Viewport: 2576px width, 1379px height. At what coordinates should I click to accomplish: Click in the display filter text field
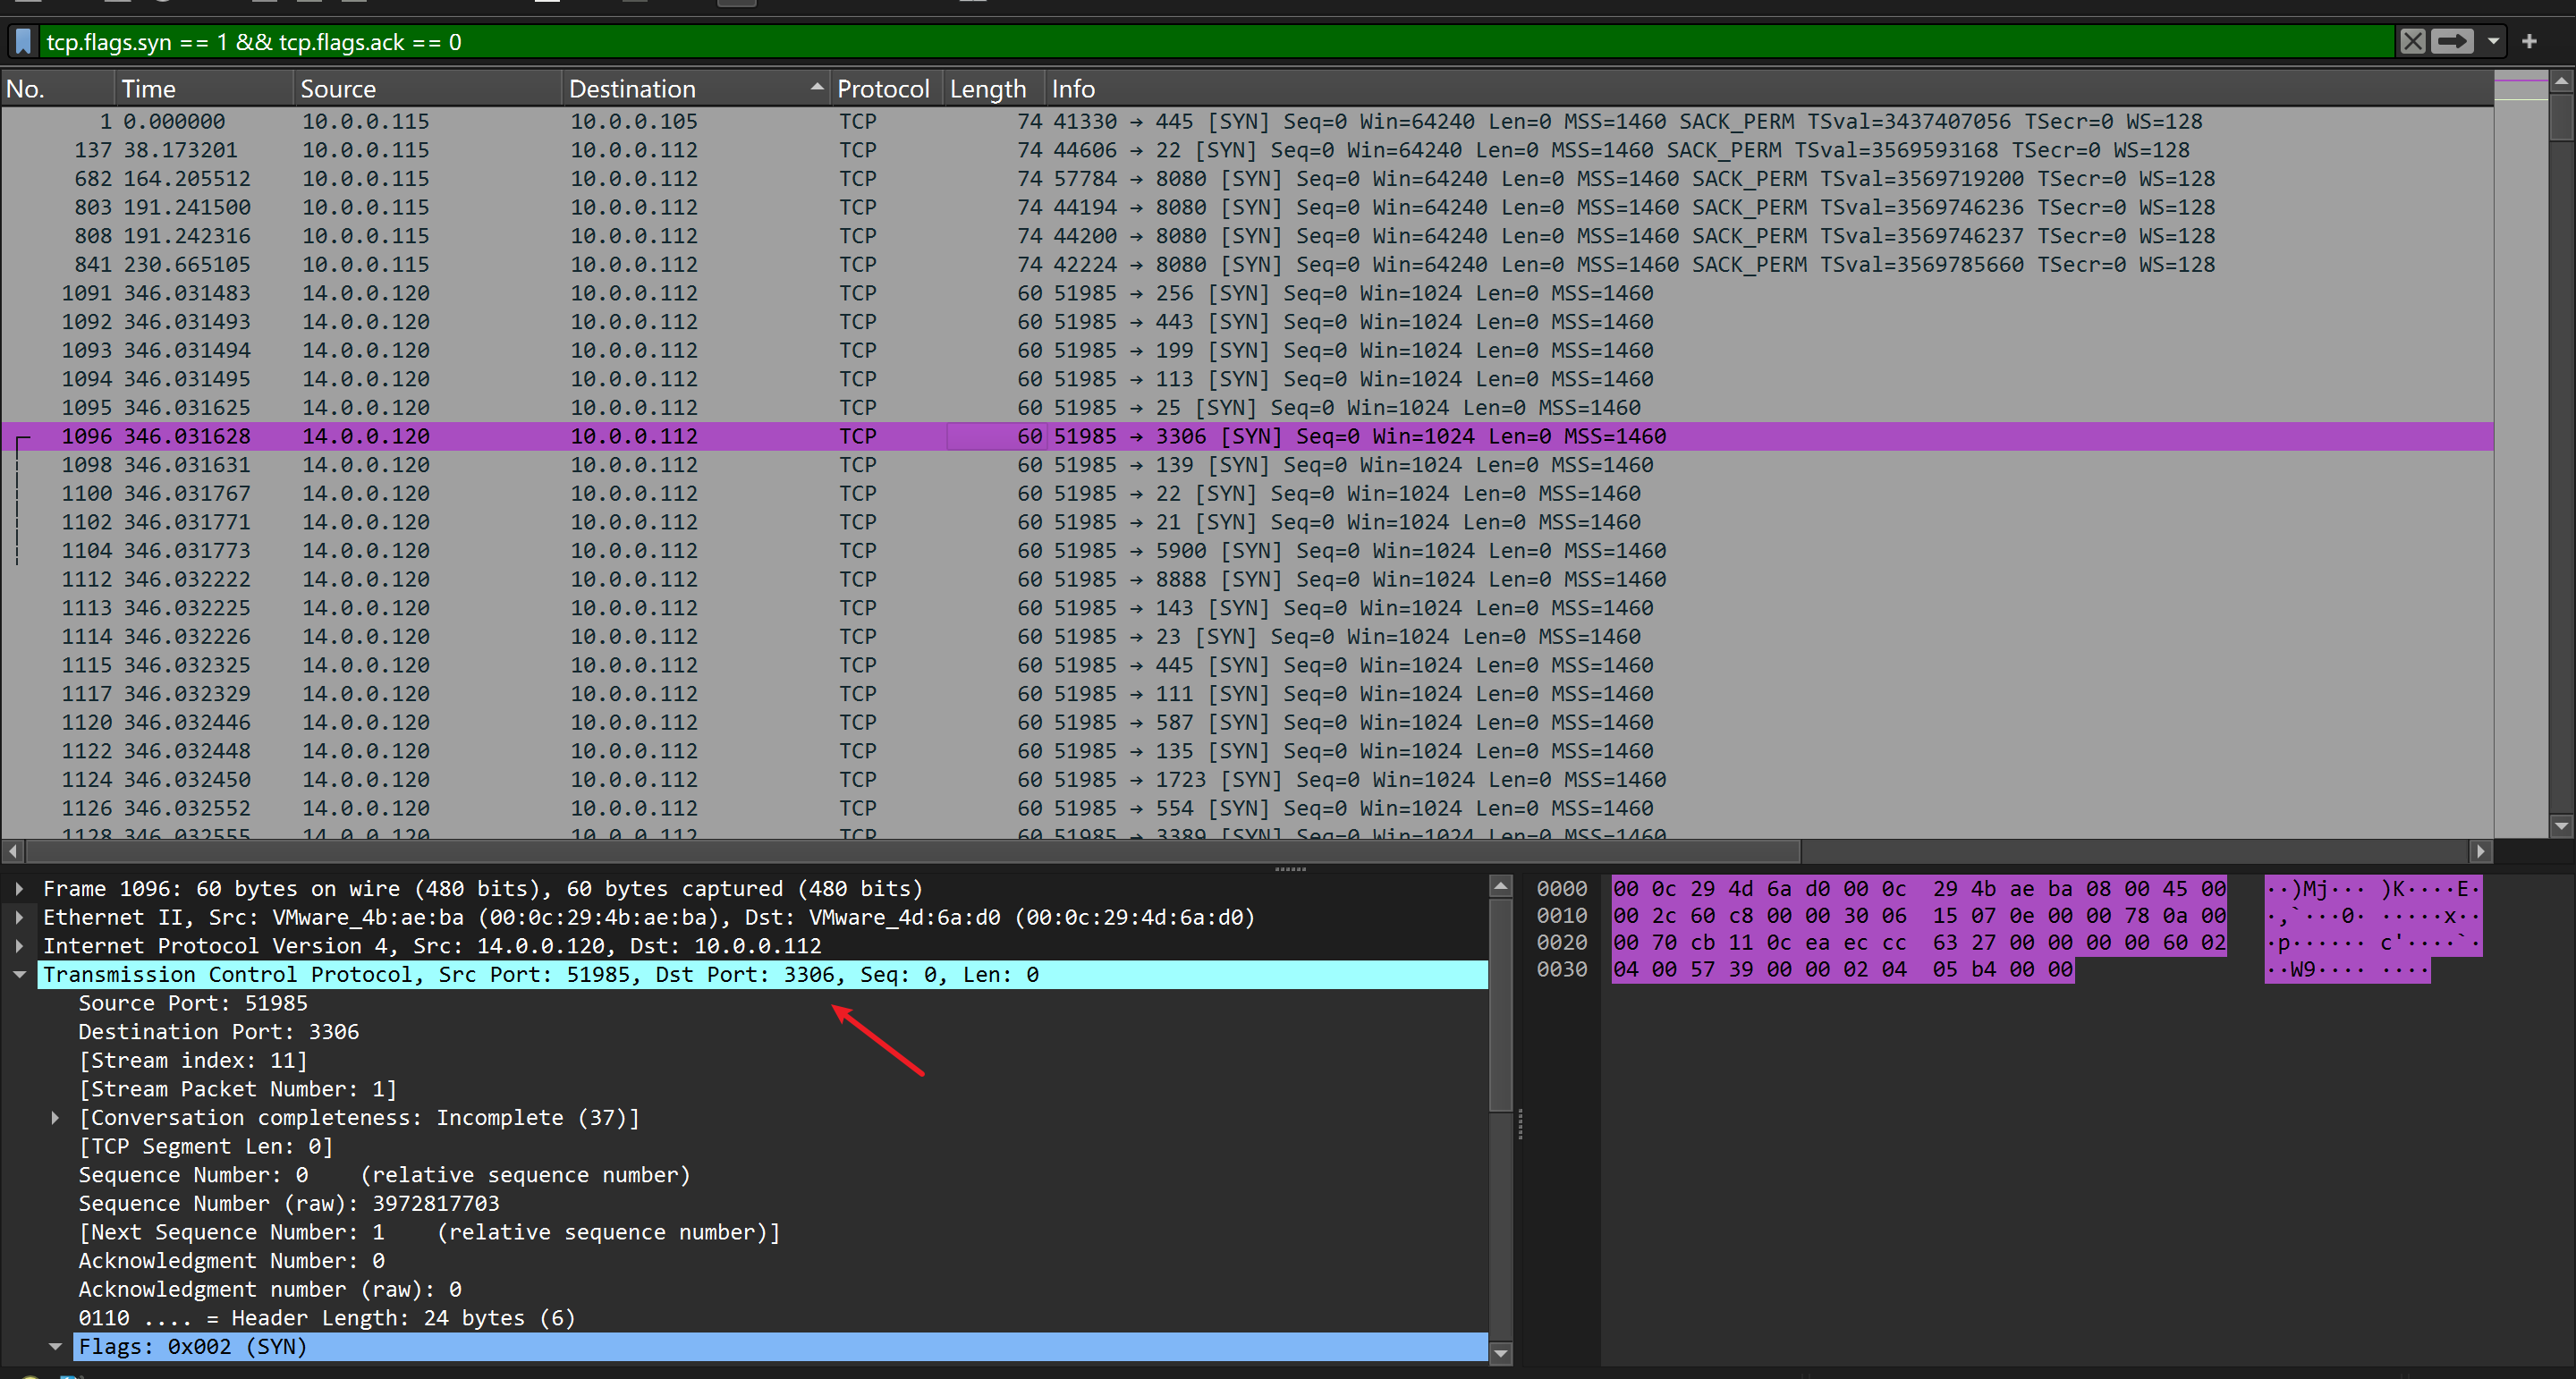tap(1200, 42)
